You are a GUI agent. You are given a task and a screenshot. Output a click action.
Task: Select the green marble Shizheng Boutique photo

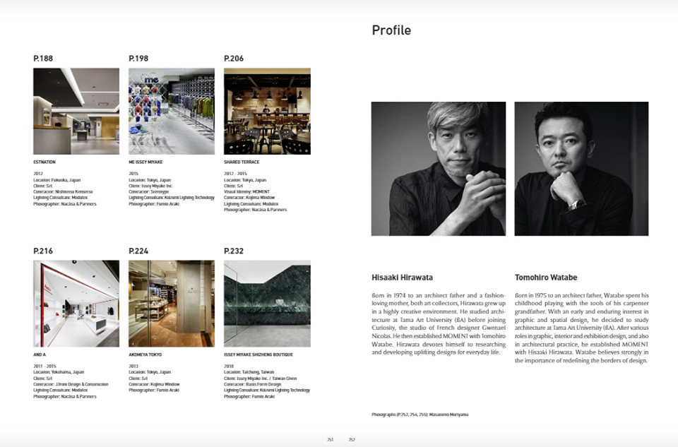pyautogui.click(x=267, y=304)
